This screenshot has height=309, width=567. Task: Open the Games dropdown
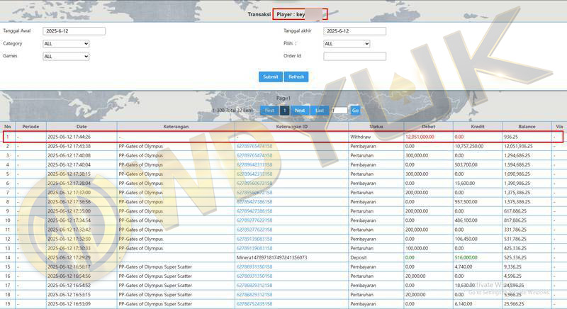[x=66, y=57]
